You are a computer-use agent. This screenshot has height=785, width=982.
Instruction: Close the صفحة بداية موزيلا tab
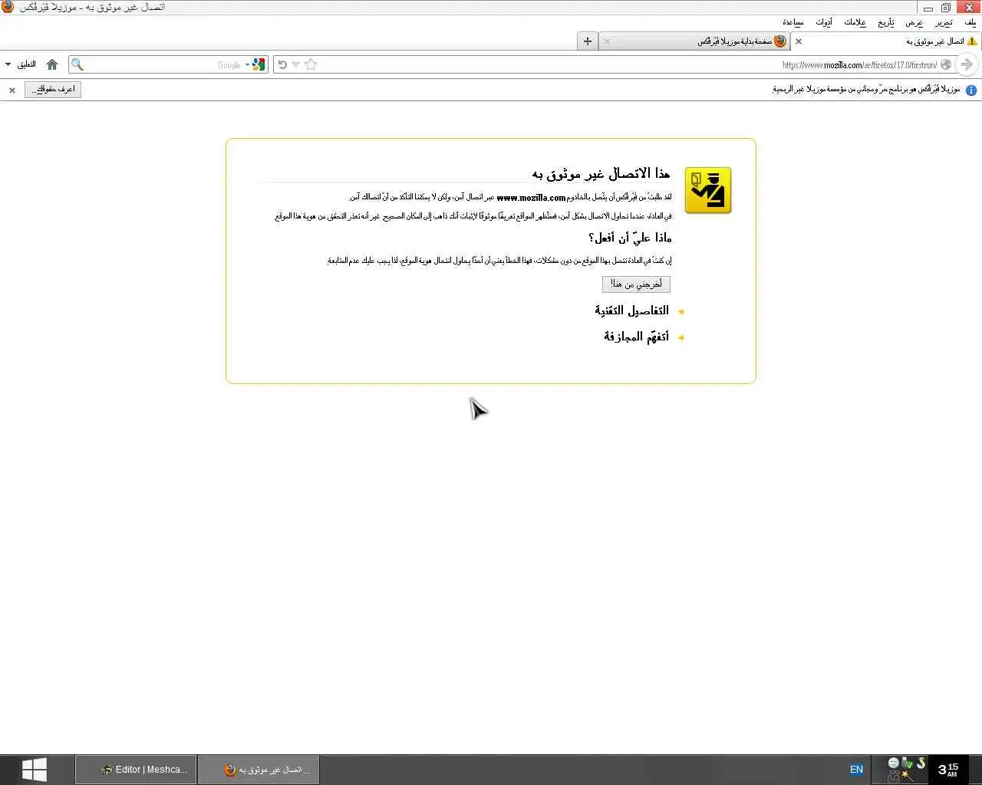607,41
